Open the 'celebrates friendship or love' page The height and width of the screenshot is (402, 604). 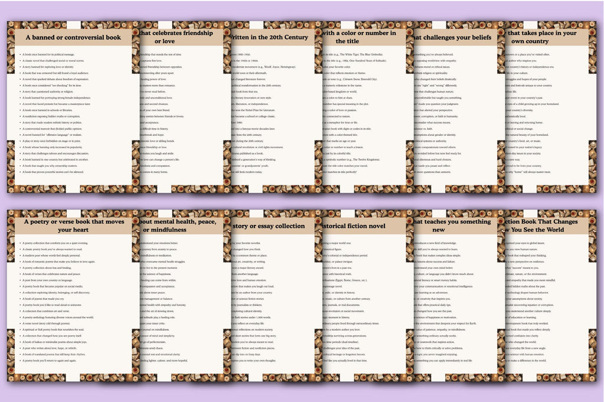click(x=182, y=107)
